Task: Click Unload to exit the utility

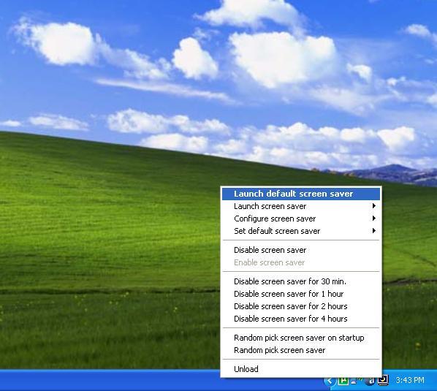Action: (x=301, y=369)
